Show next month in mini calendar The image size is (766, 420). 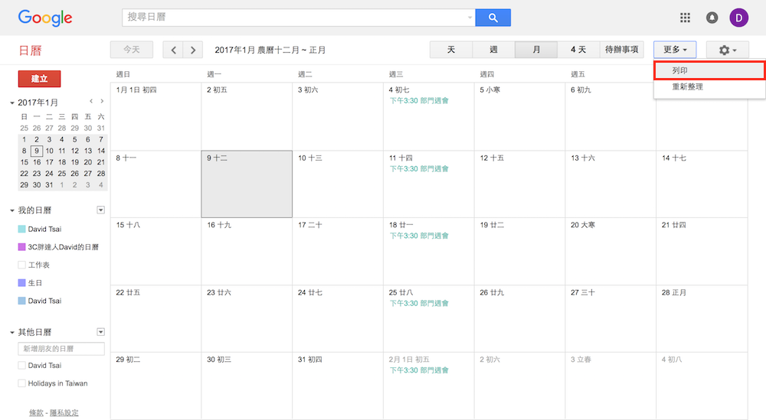point(103,101)
